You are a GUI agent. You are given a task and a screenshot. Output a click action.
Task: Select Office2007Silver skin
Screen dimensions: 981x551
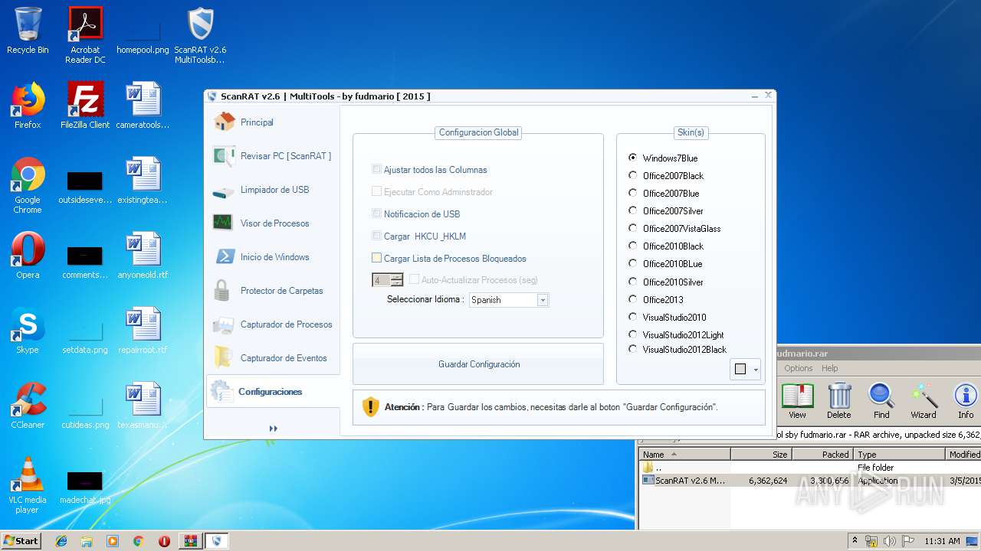tap(632, 210)
